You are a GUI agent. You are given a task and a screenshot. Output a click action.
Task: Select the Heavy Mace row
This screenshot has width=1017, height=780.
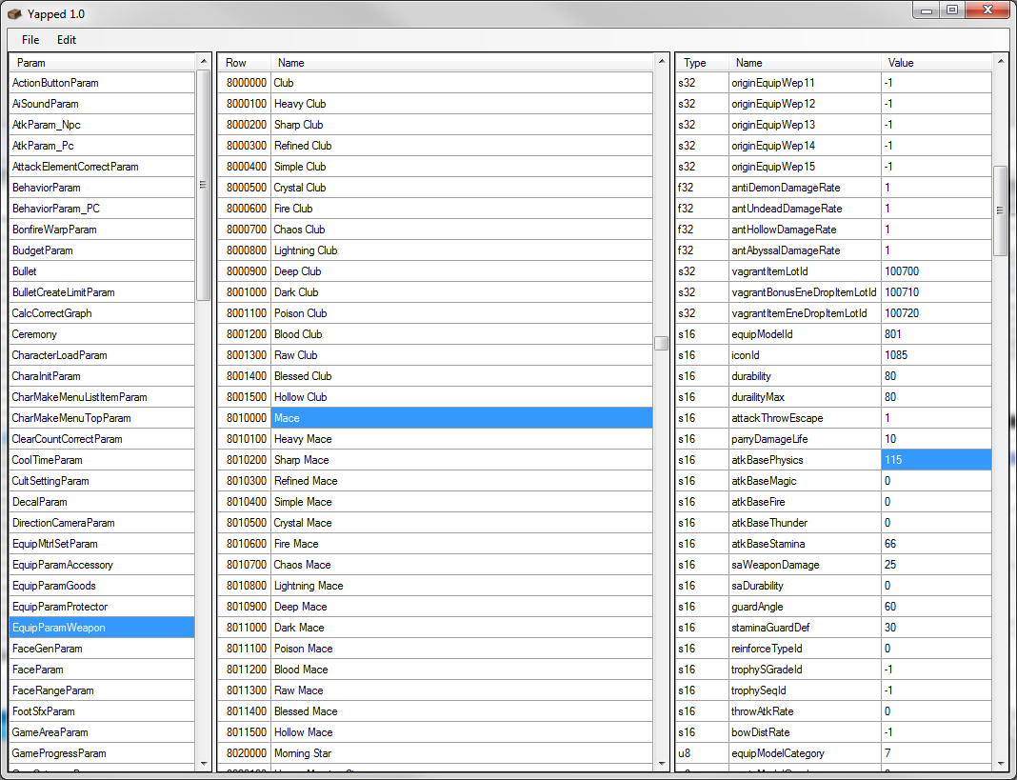click(x=303, y=439)
